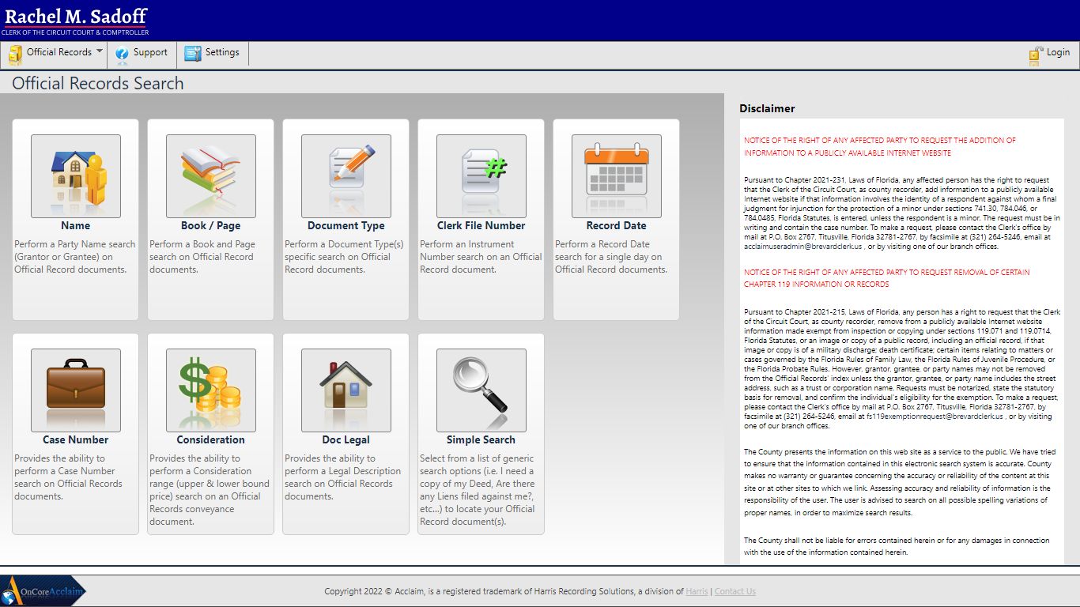Click the Case Number search description text
The width and height of the screenshot is (1080, 607).
pos(68,477)
